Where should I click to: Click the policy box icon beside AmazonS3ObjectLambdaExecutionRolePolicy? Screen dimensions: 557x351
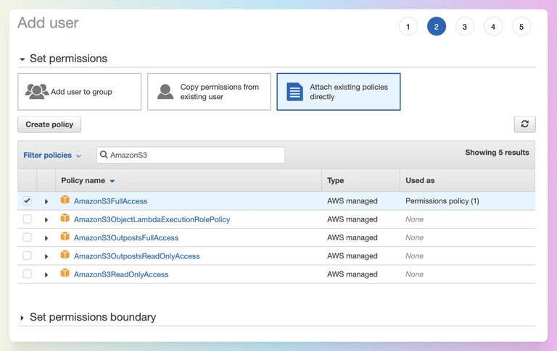[x=65, y=218]
